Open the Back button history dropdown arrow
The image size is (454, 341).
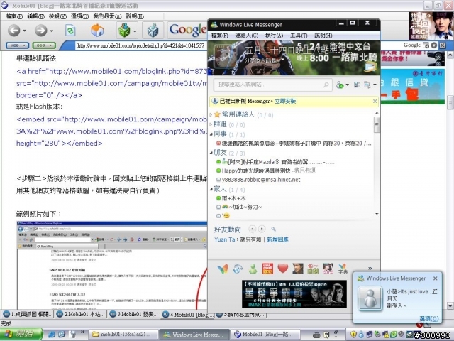(x=24, y=31)
